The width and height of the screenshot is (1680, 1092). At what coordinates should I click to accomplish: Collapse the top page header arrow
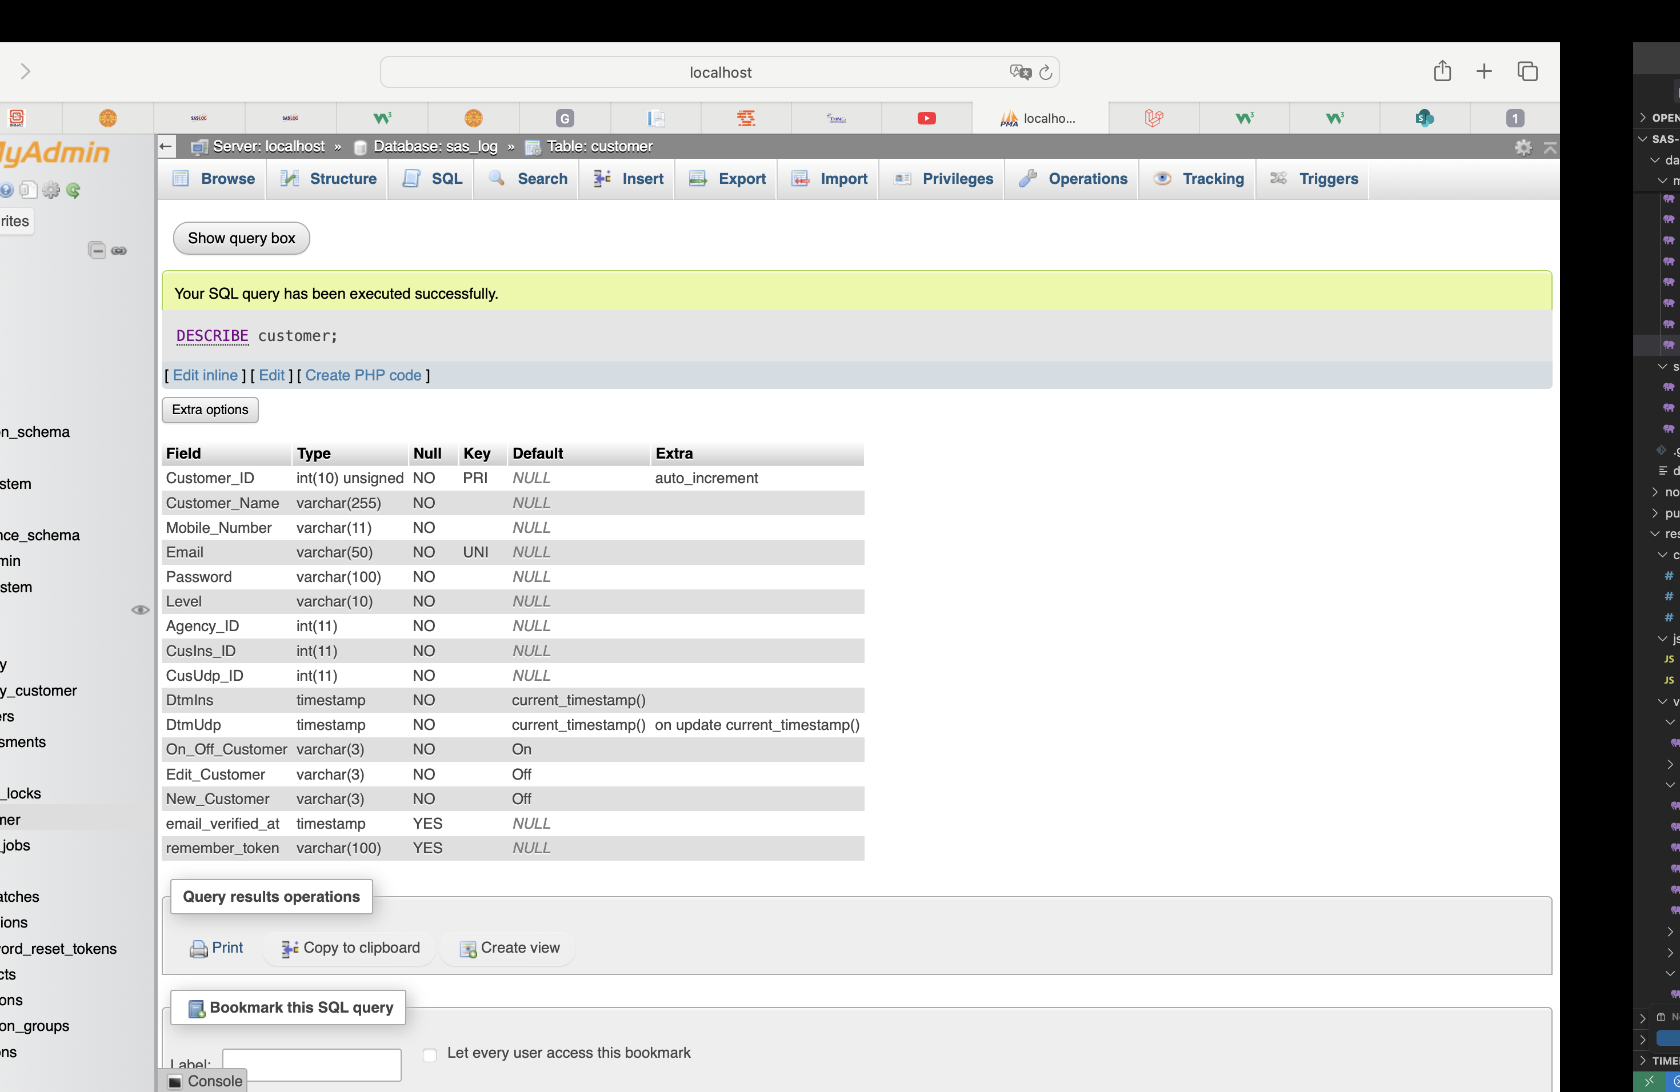[x=1550, y=147]
